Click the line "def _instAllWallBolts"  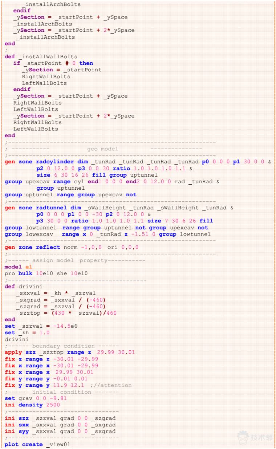[41, 56]
